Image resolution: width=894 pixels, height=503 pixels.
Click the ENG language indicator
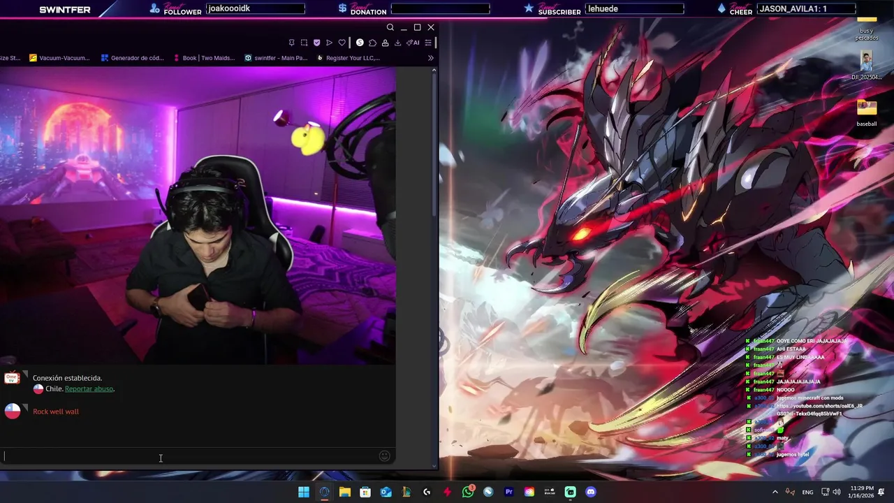tap(807, 492)
